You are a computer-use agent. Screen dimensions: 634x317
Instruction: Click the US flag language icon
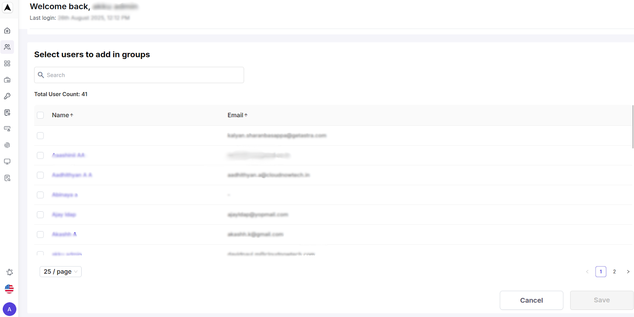pyautogui.click(x=9, y=289)
